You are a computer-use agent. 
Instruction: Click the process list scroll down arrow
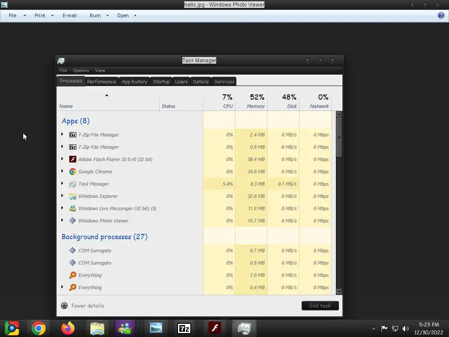339,292
